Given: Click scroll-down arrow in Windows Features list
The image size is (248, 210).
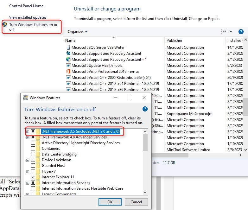Looking at the screenshot, I should 145,193.
